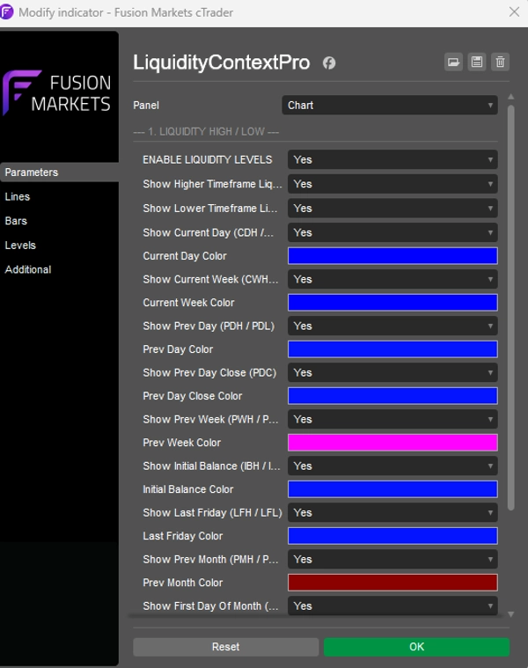528x668 pixels.
Task: Open the Show Prev Week (PWH) dropdown
Action: coord(392,419)
